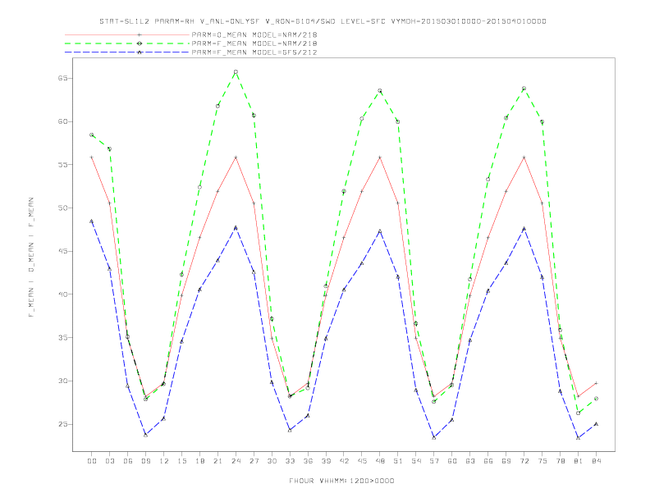Click the x-axis tick label 51

coord(398,461)
